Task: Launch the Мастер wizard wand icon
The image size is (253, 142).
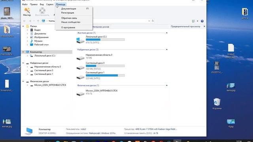Action: (x=27, y=11)
